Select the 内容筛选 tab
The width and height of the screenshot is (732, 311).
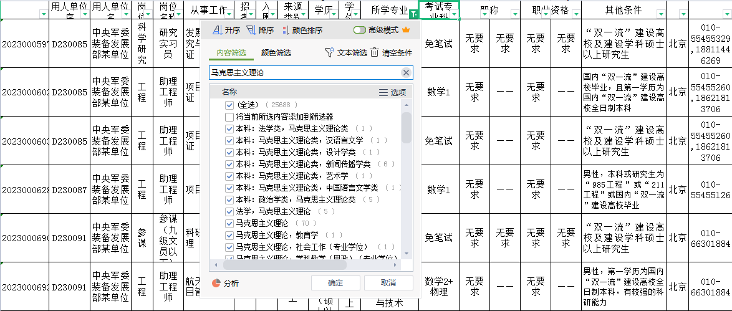231,53
